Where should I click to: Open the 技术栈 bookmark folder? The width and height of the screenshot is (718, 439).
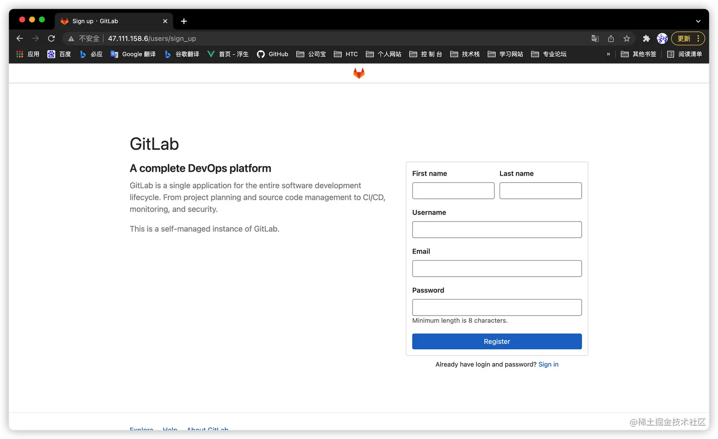(x=465, y=54)
